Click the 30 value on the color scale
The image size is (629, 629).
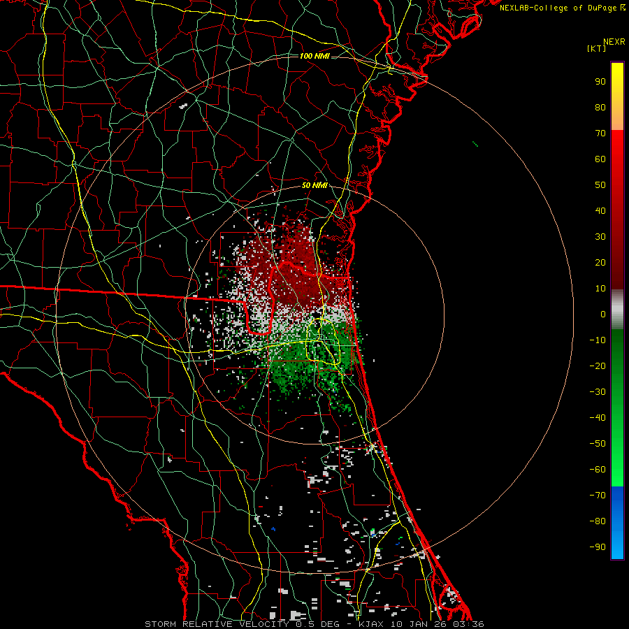click(x=600, y=237)
